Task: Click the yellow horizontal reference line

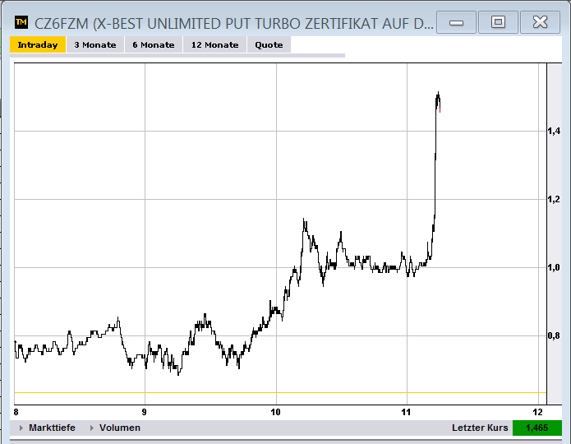Action: [280, 392]
